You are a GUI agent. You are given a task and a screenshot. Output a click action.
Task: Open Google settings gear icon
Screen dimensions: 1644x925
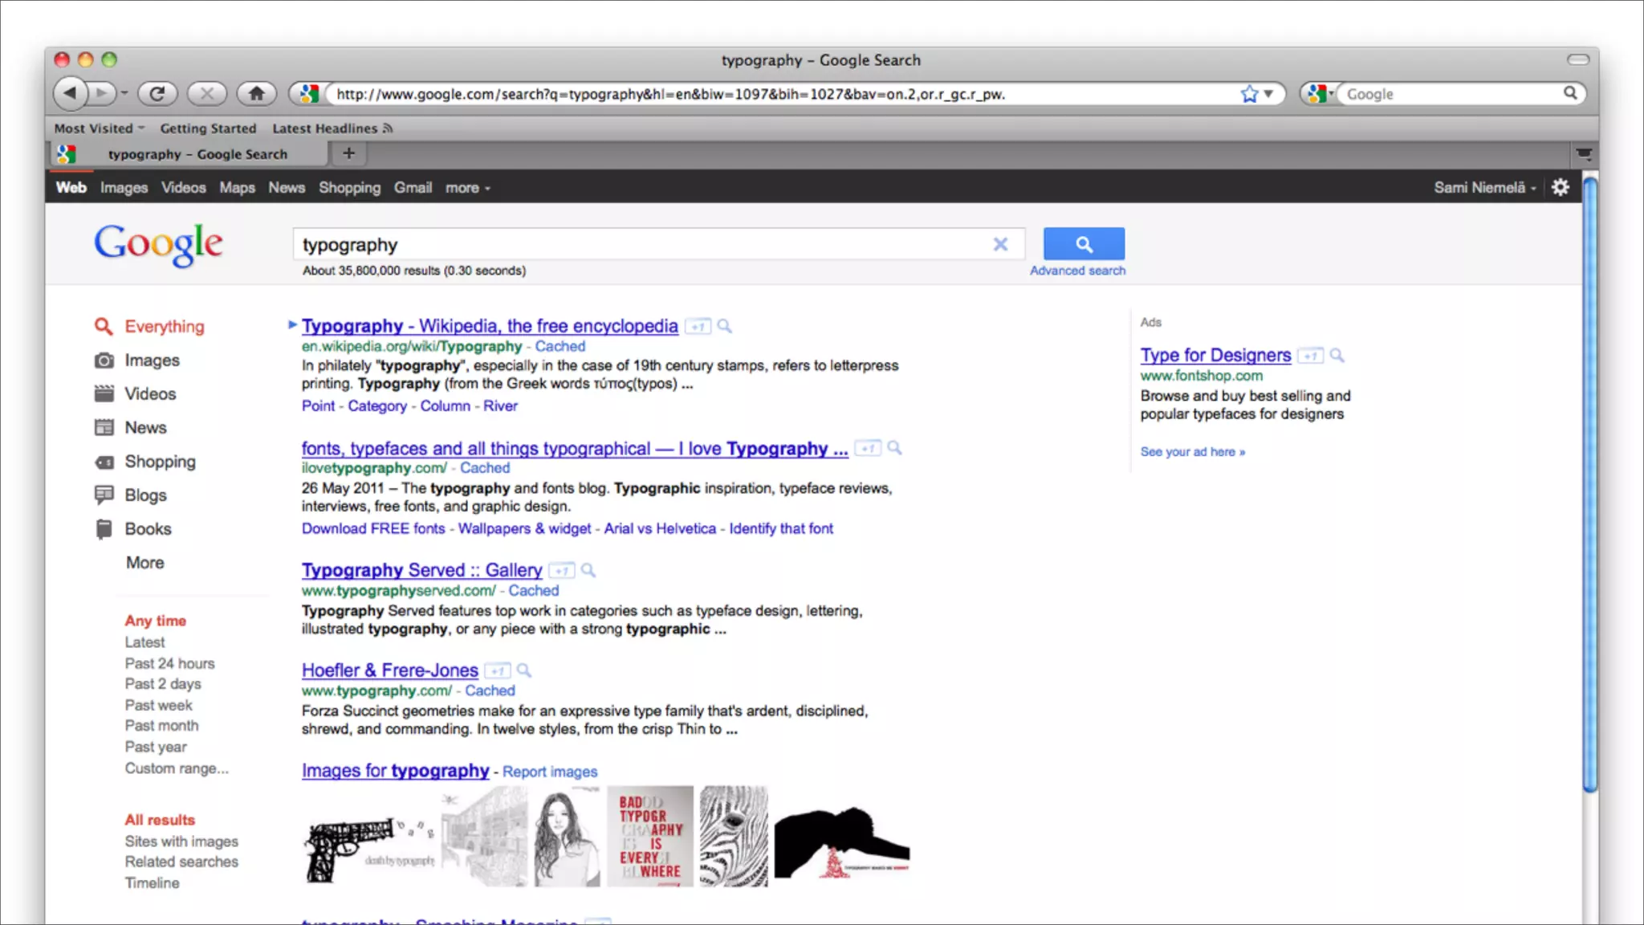pyautogui.click(x=1560, y=187)
